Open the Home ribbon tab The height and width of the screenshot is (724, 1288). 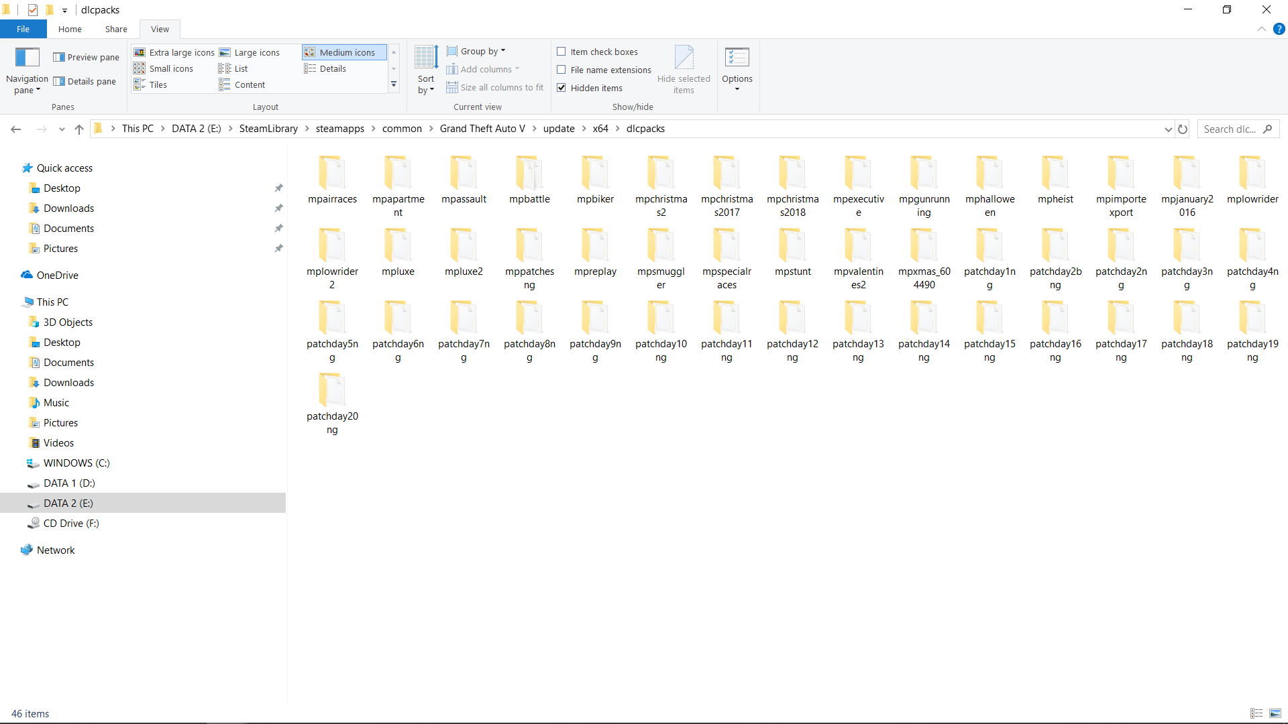click(70, 29)
